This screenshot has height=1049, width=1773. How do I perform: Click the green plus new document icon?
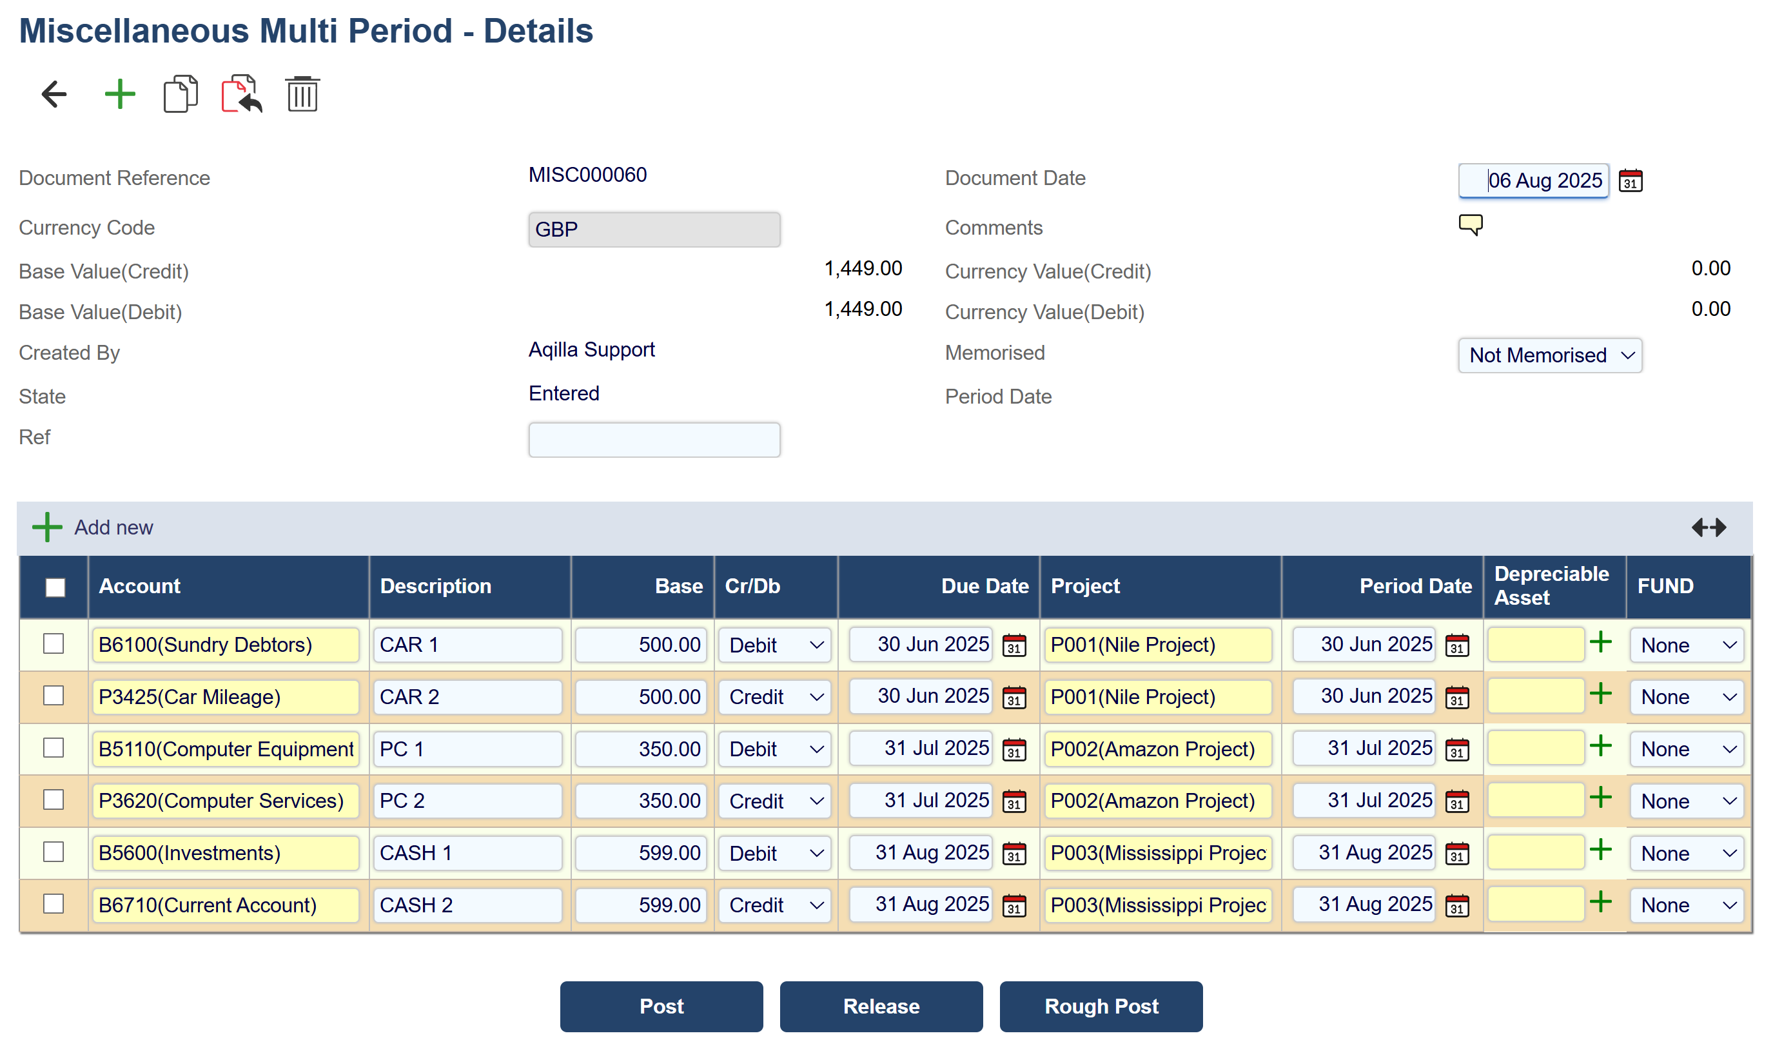coord(119,94)
